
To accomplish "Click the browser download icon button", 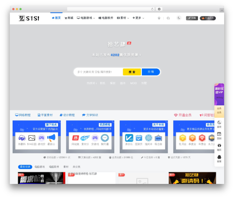I will point(159,9).
